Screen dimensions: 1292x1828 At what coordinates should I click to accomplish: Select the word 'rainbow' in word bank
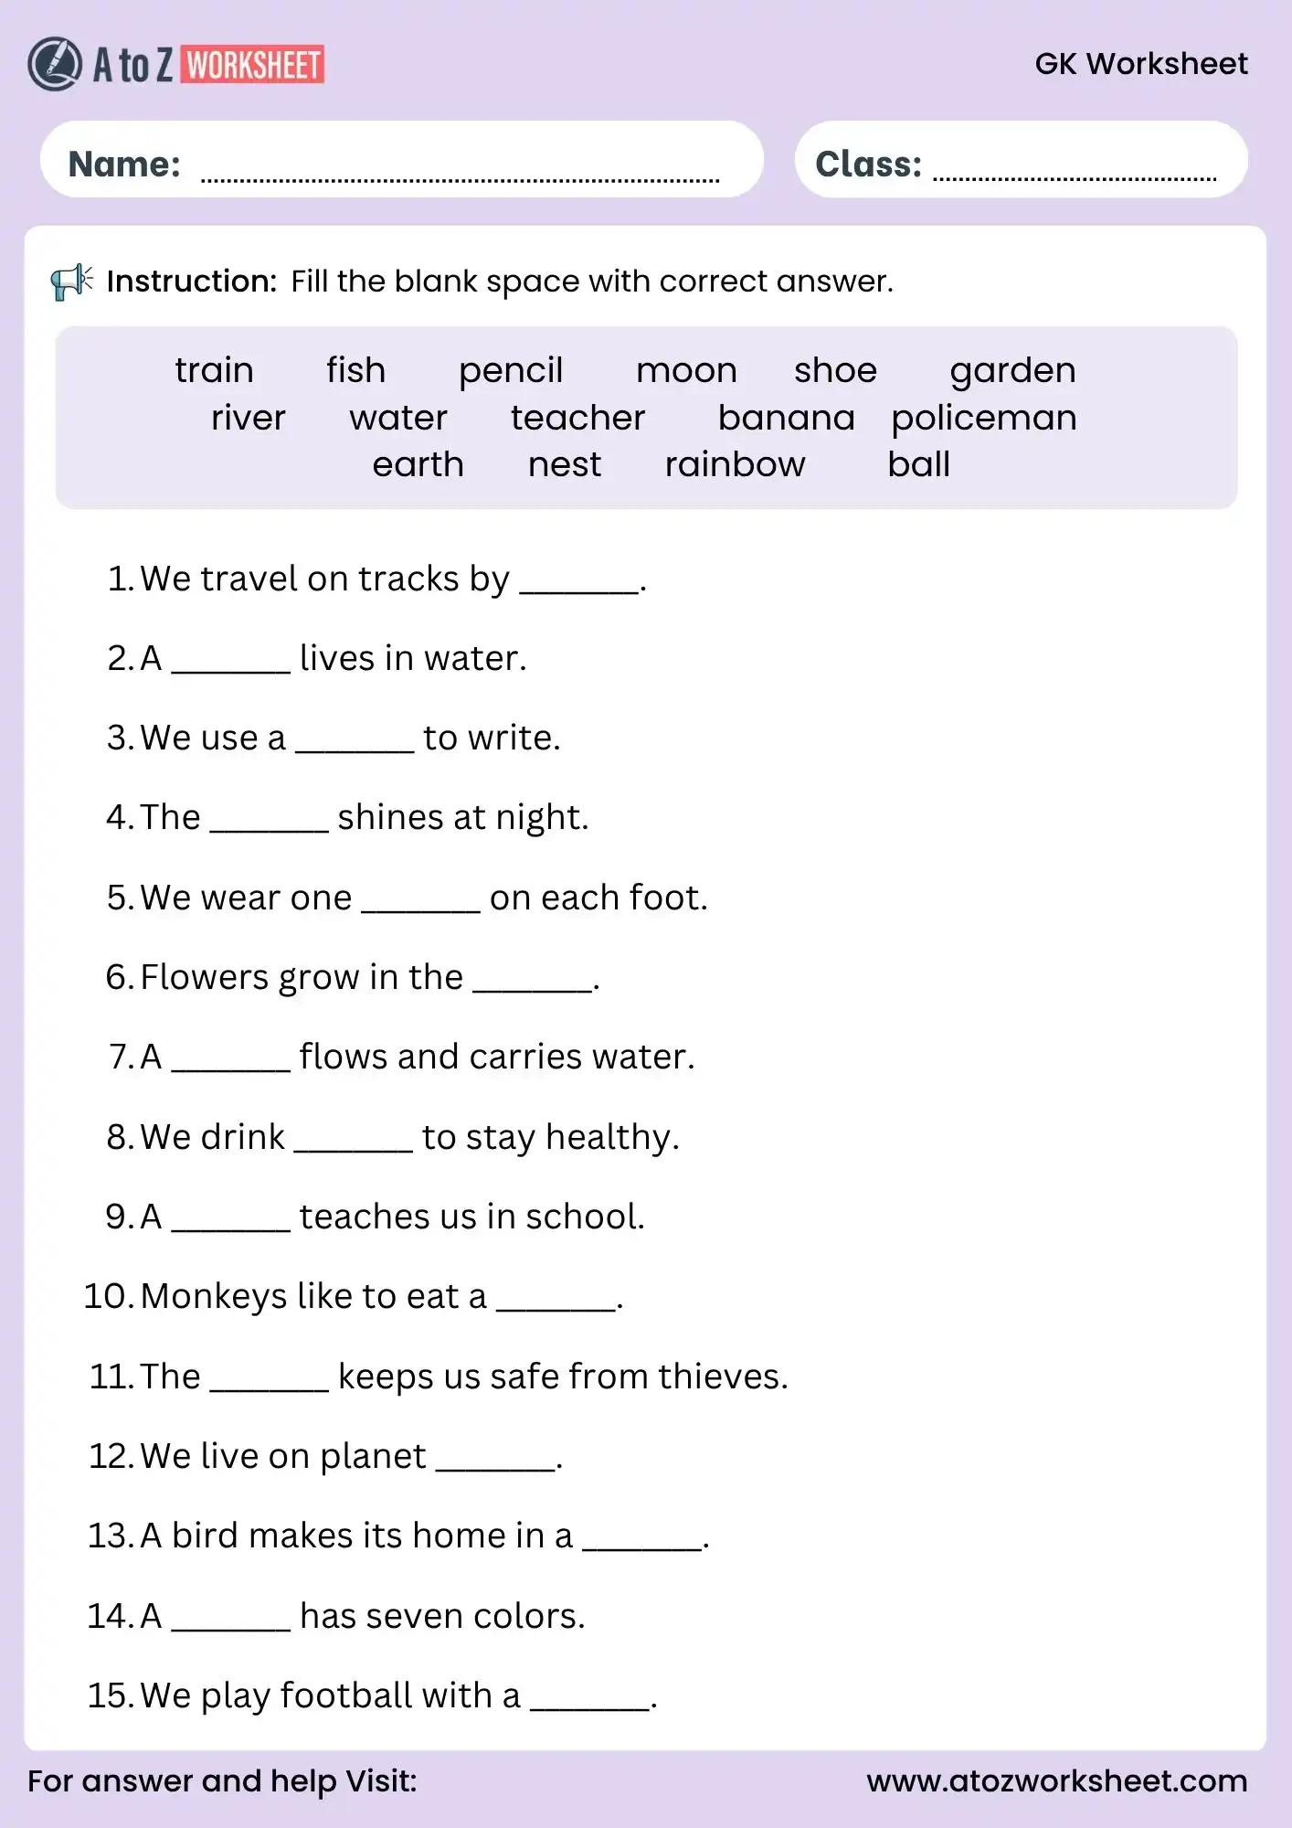pos(735,464)
